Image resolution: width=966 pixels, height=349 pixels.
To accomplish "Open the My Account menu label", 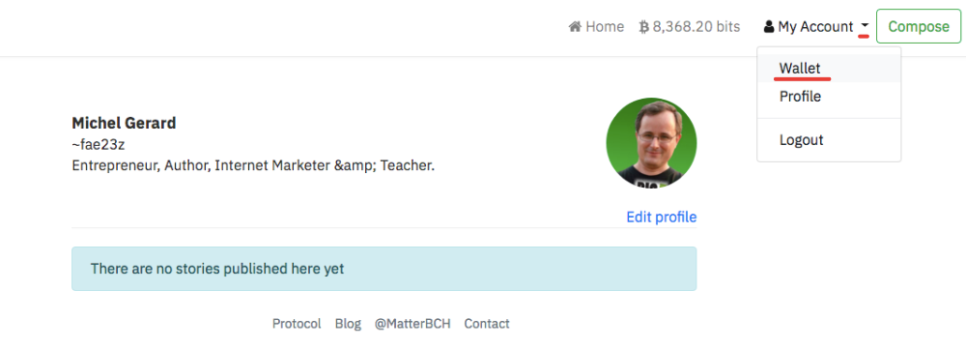I will [815, 26].
